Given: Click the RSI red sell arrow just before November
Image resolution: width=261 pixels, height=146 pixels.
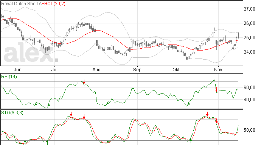Looking at the screenshot, I should [216, 89].
